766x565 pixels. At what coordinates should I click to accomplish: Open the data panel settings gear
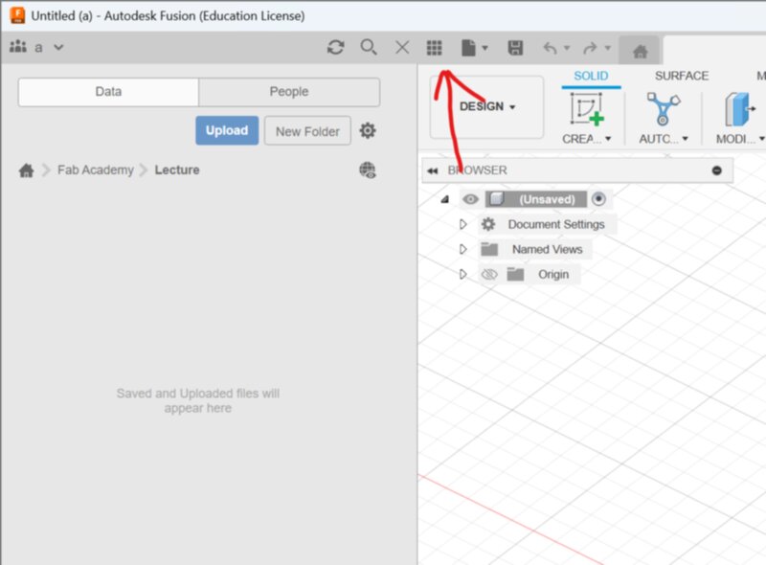pos(368,130)
